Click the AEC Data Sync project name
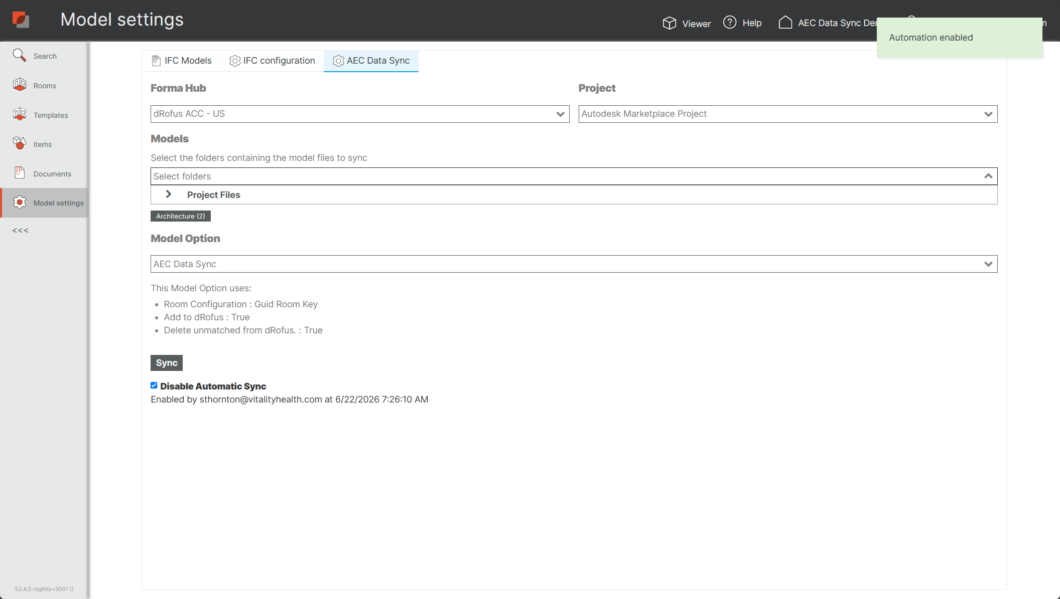Viewport: 1060px width, 599px height. pyautogui.click(x=838, y=23)
